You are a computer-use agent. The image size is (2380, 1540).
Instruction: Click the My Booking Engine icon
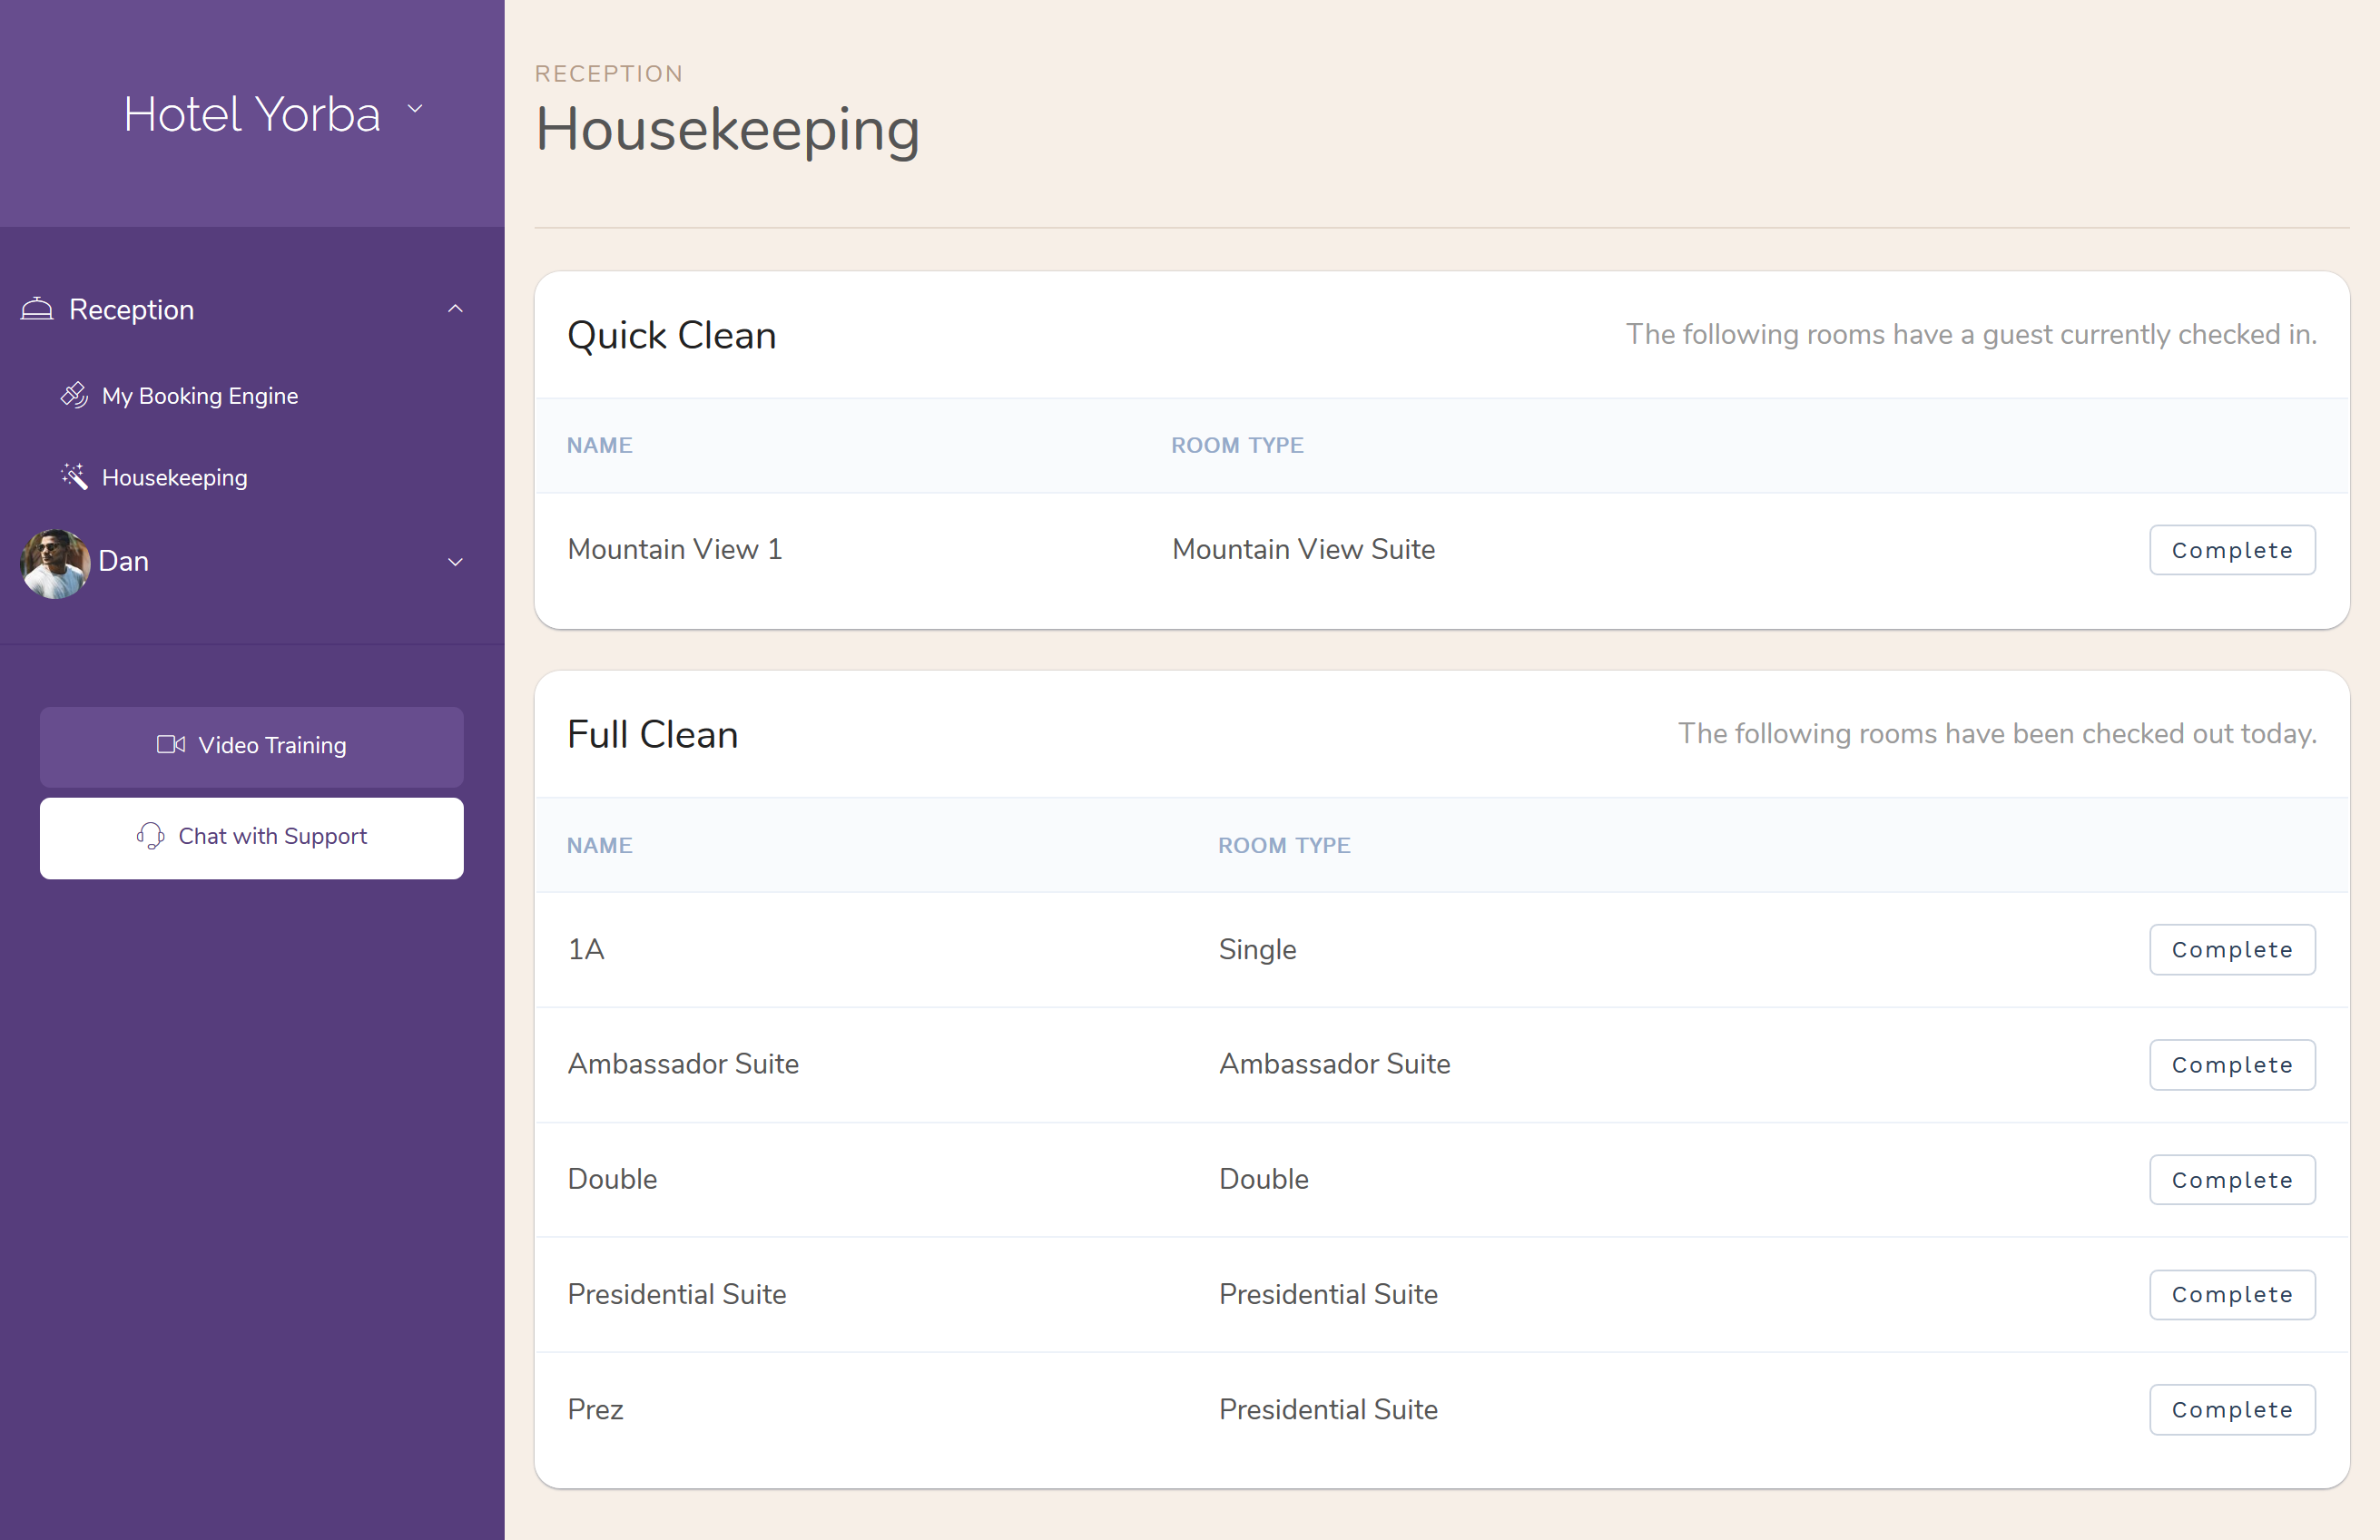[73, 396]
